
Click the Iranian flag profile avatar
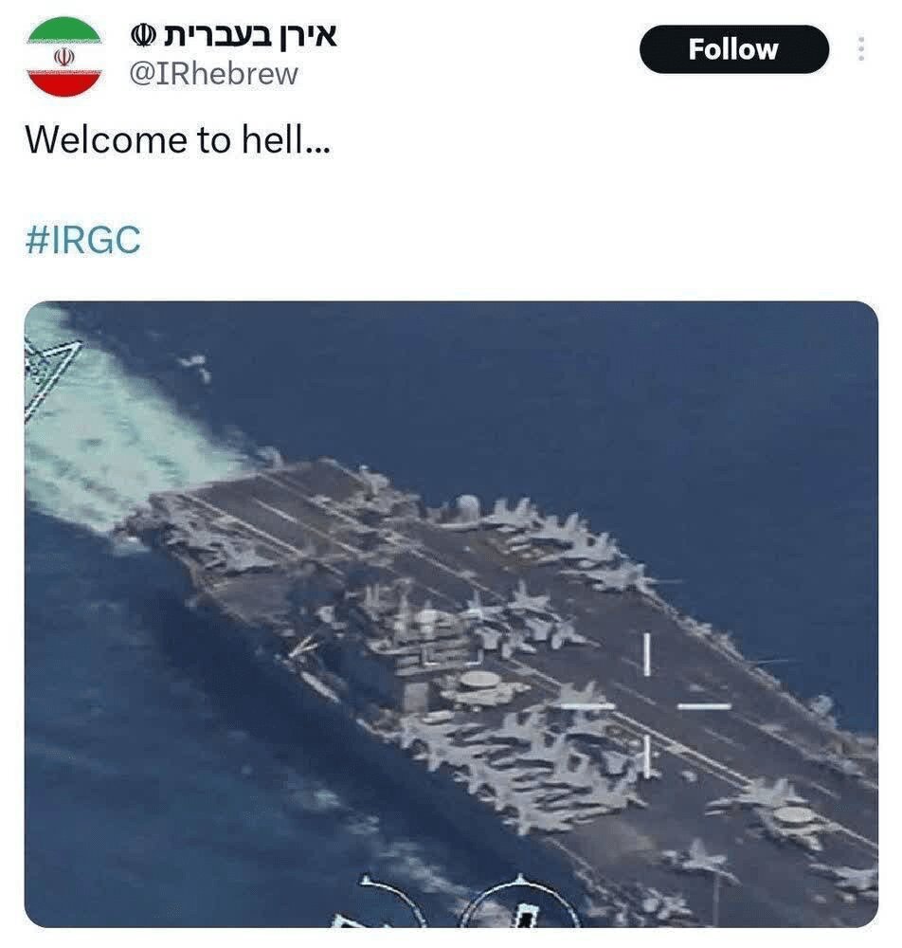[x=64, y=56]
